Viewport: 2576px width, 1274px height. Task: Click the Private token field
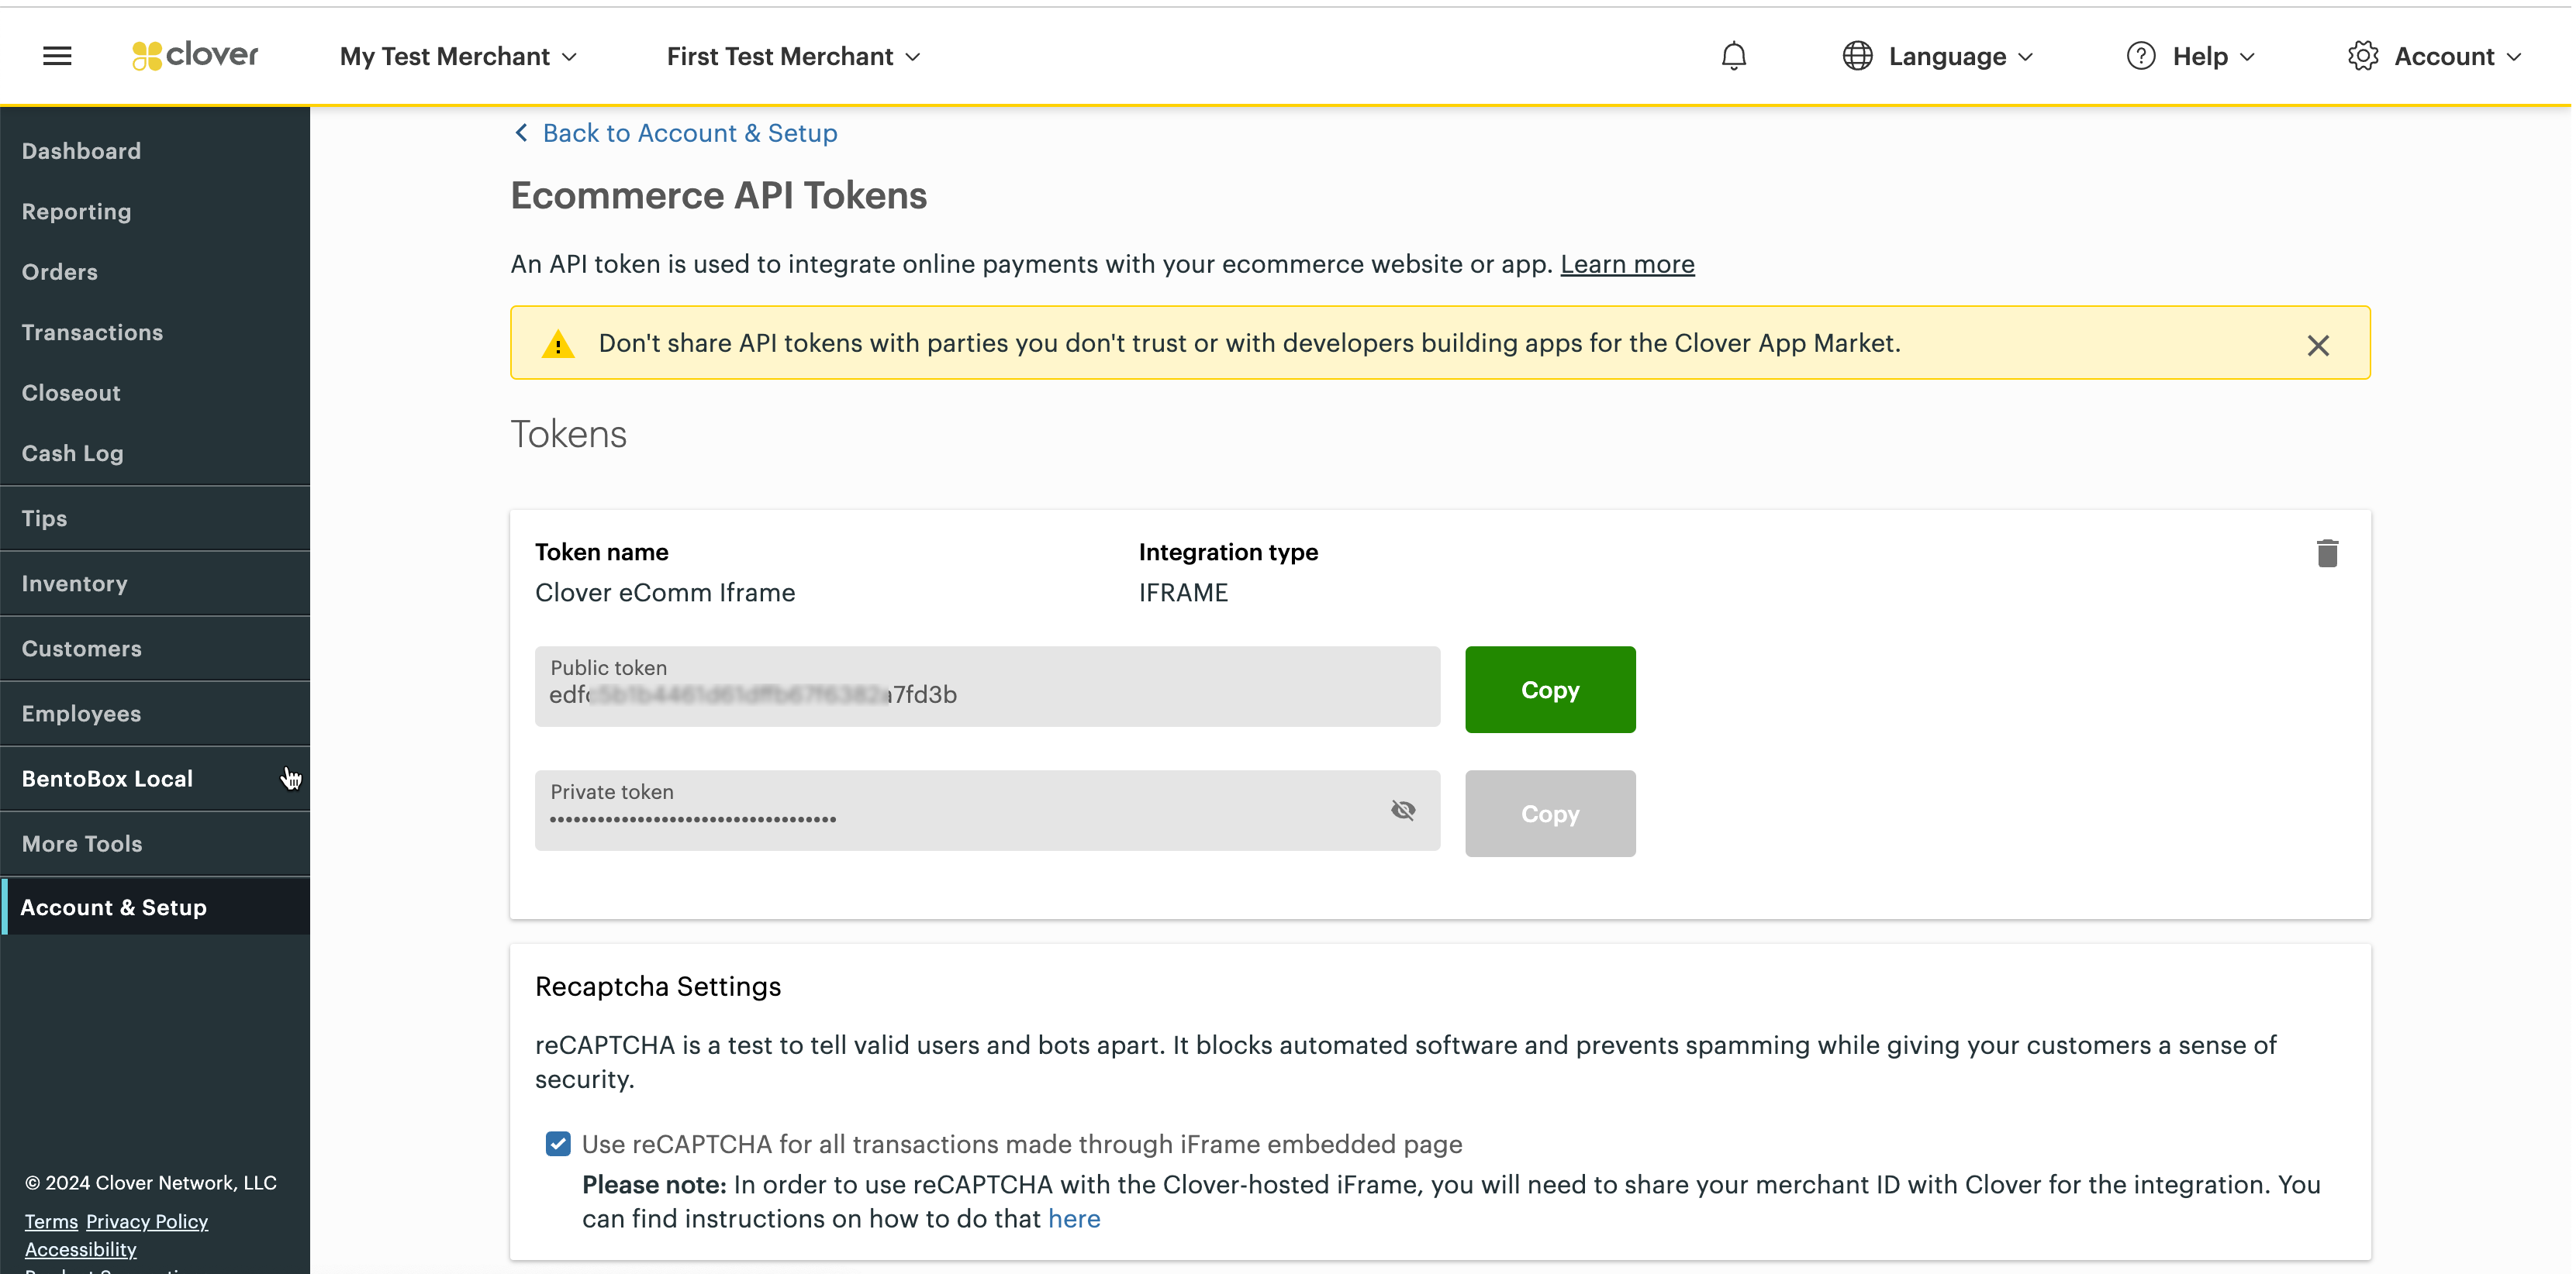[x=987, y=811]
